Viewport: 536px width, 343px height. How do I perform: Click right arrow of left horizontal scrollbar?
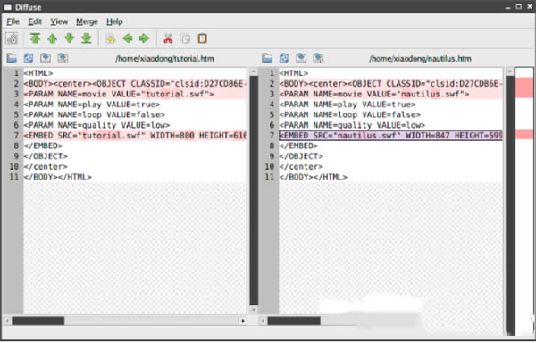pyautogui.click(x=243, y=322)
